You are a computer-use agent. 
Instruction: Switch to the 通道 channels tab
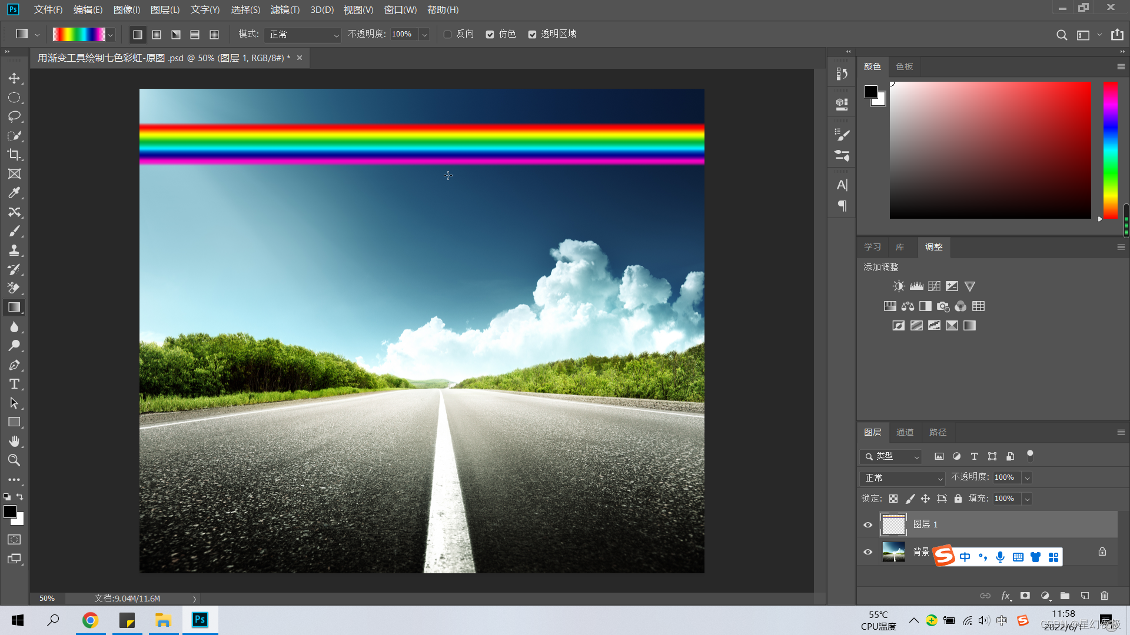905,432
